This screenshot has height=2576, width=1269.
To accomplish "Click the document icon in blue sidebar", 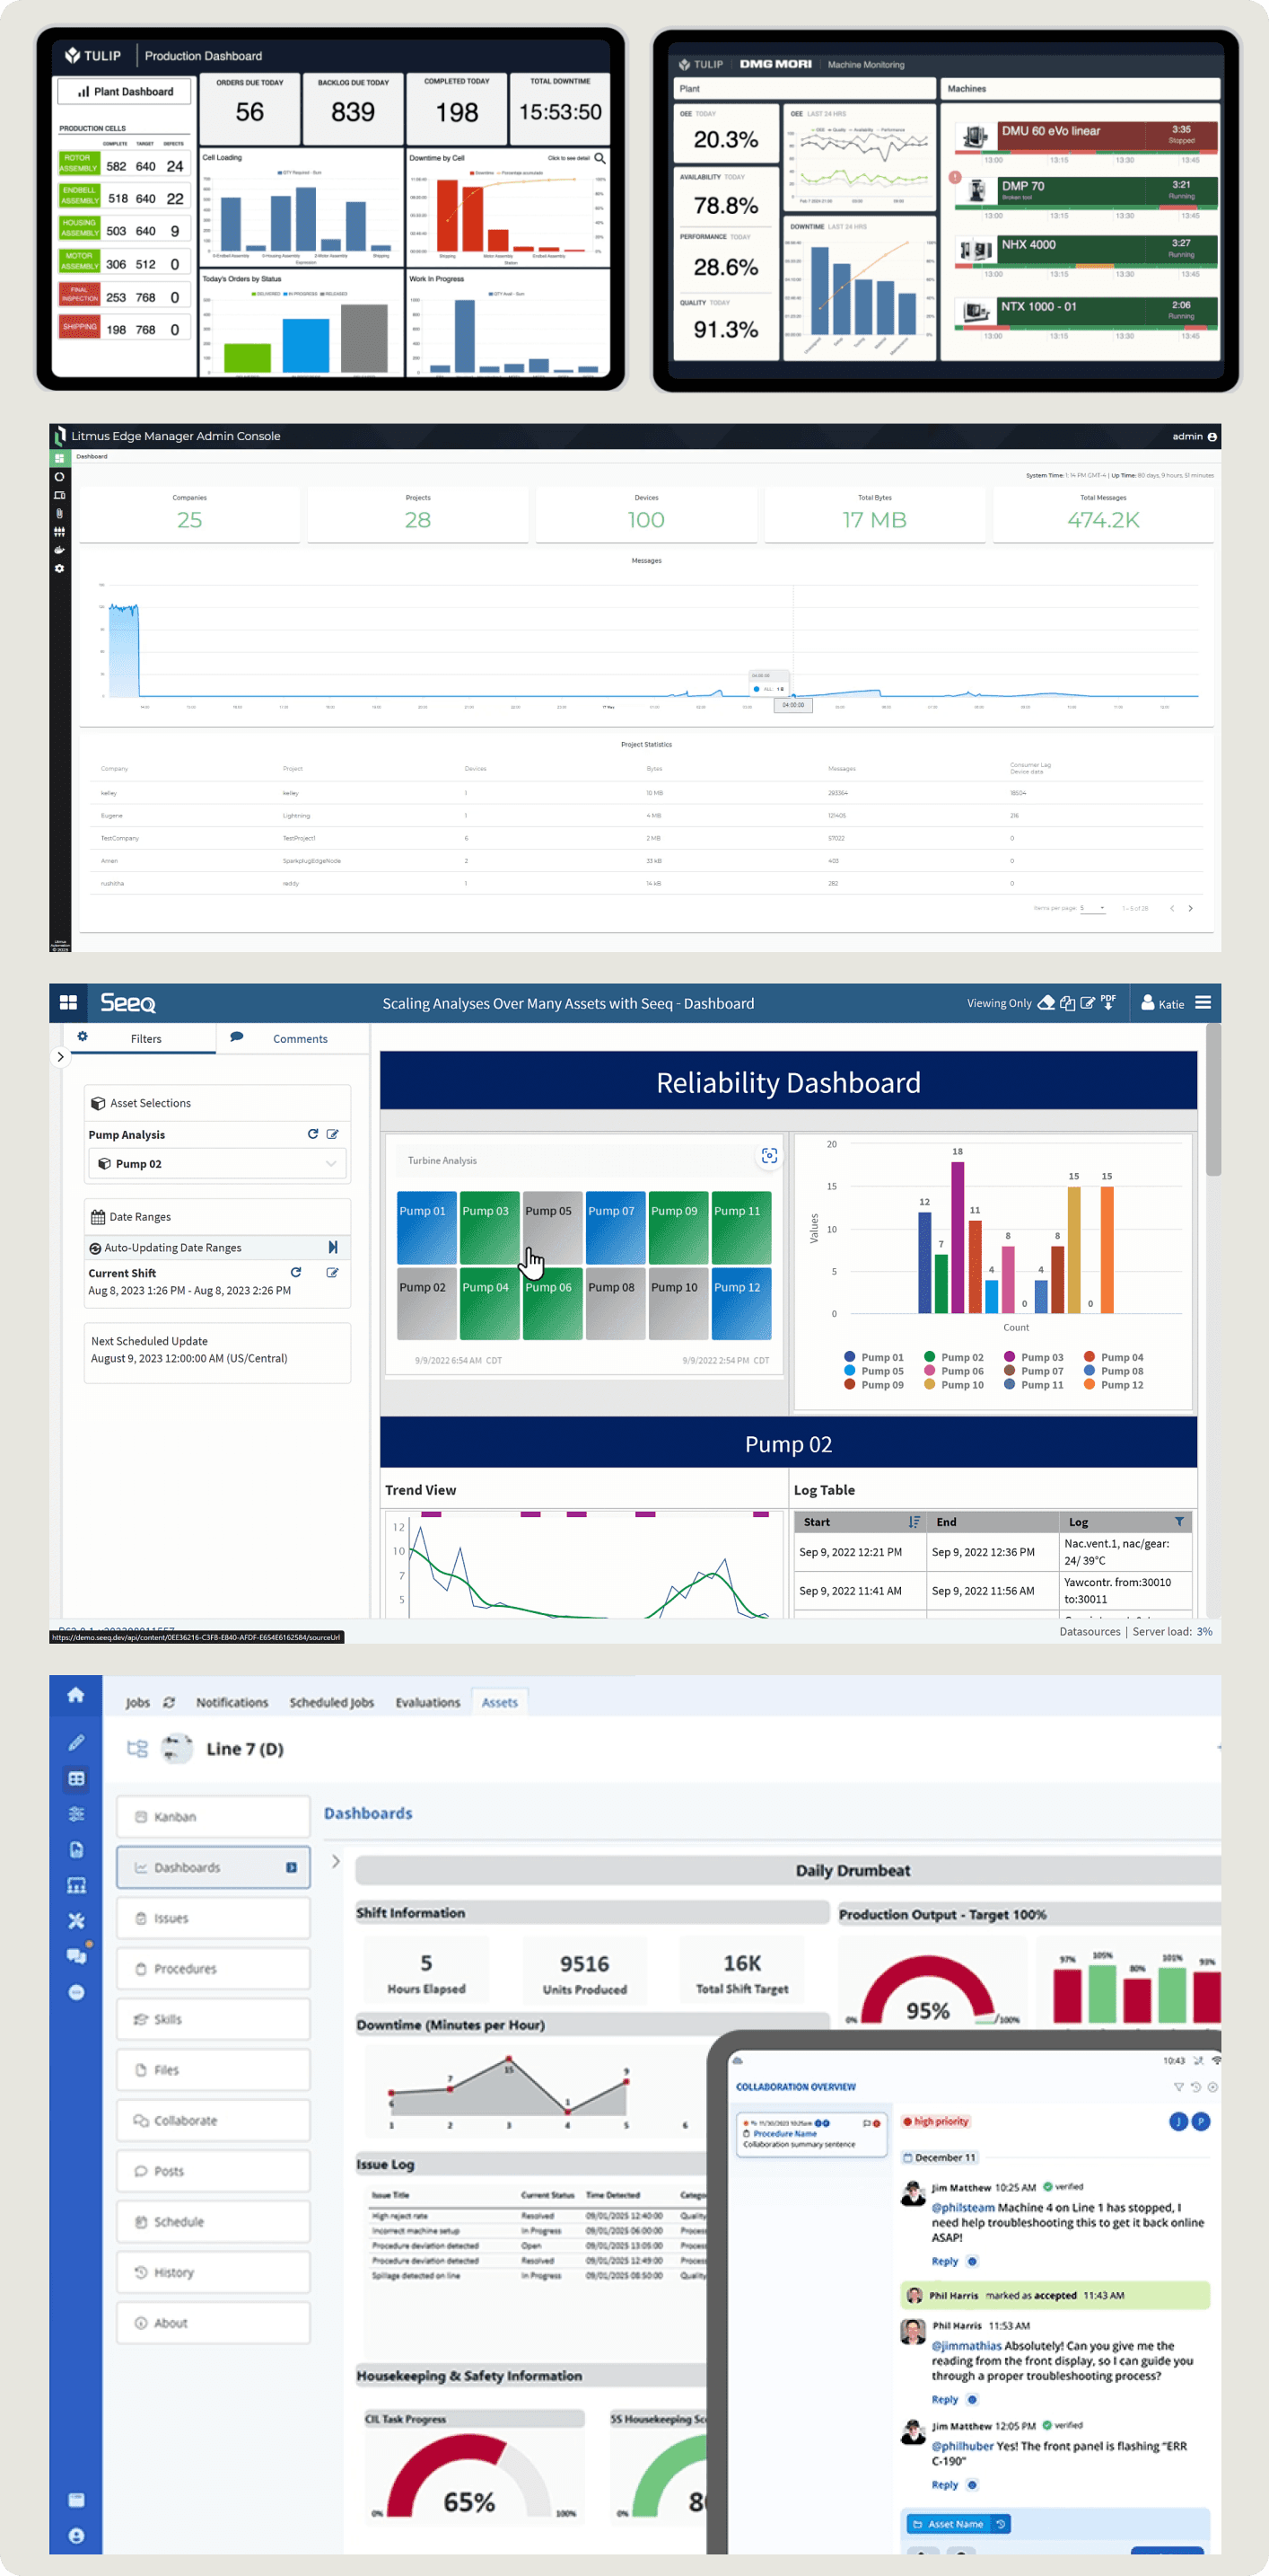I will tap(76, 1850).
